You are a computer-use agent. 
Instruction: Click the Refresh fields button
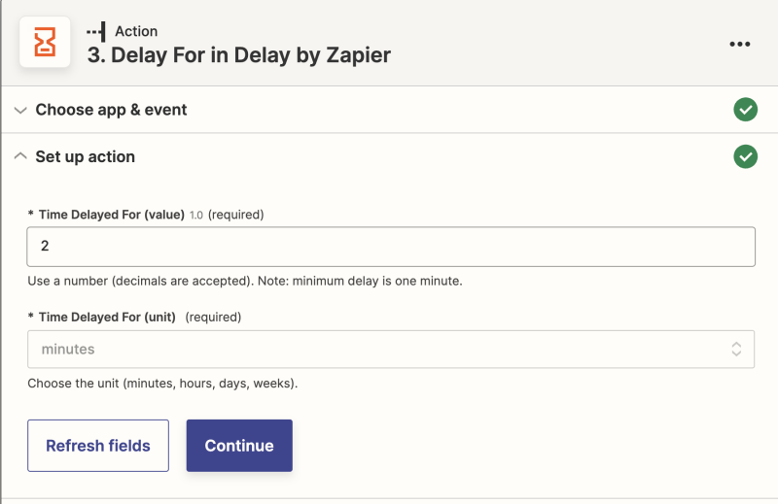click(x=98, y=446)
